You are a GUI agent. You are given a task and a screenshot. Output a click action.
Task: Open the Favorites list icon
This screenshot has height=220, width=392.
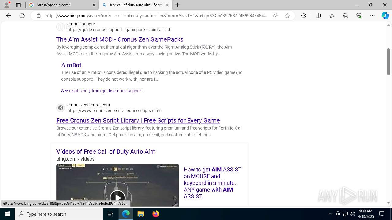point(332,16)
